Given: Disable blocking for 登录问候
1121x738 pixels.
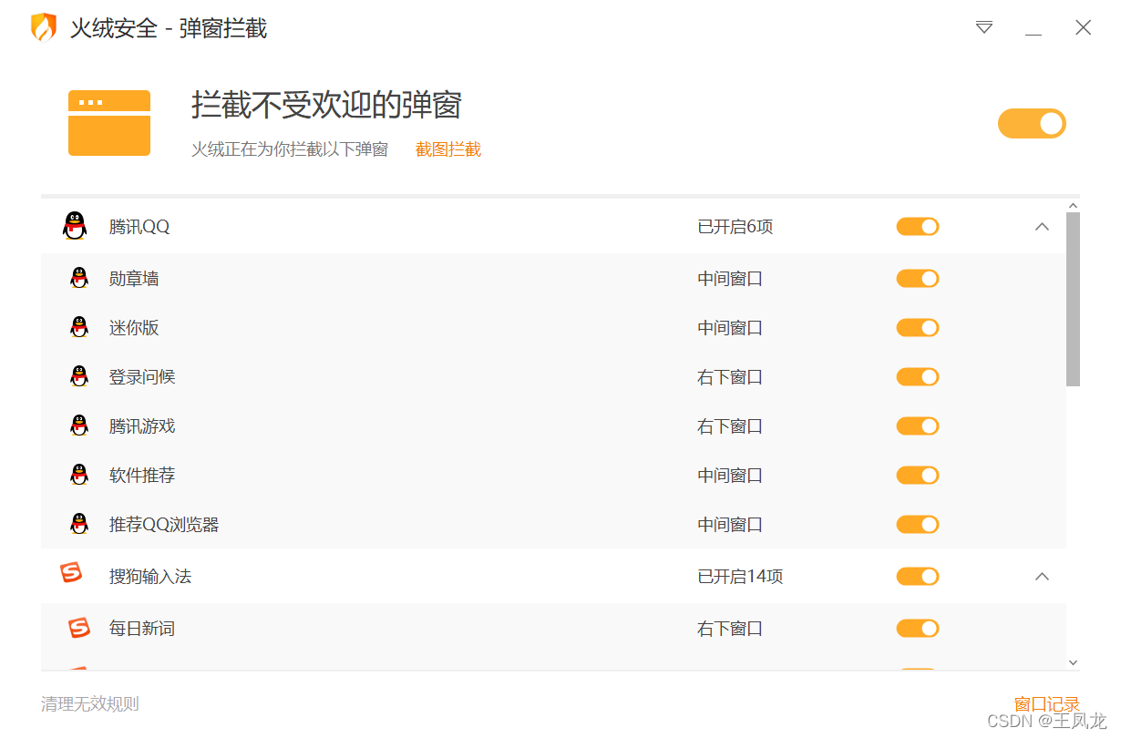Looking at the screenshot, I should 918,377.
